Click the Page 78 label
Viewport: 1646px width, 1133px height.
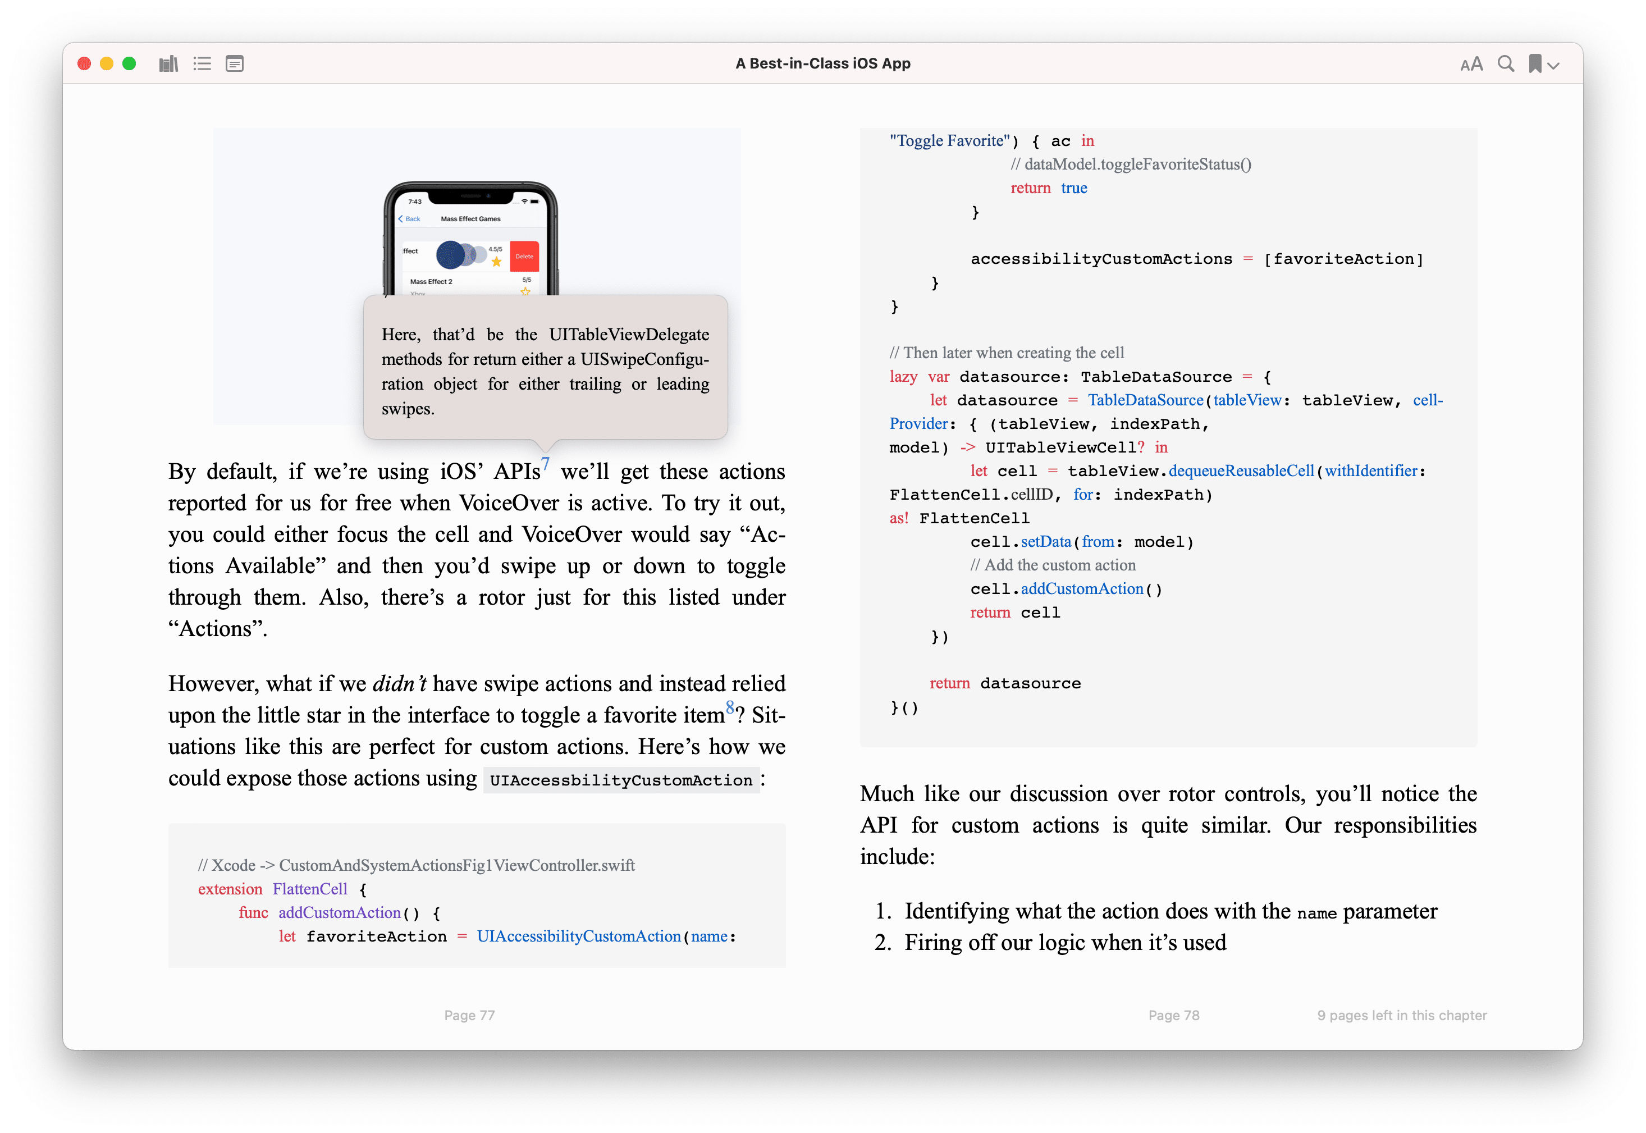1173,1015
